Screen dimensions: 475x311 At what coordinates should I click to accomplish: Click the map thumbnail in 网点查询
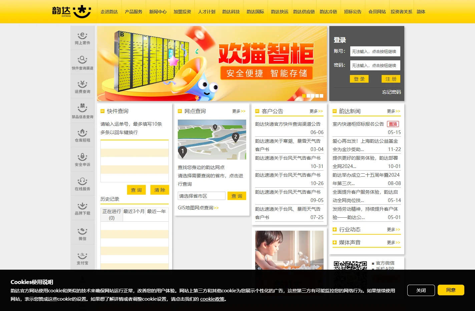coord(212,140)
